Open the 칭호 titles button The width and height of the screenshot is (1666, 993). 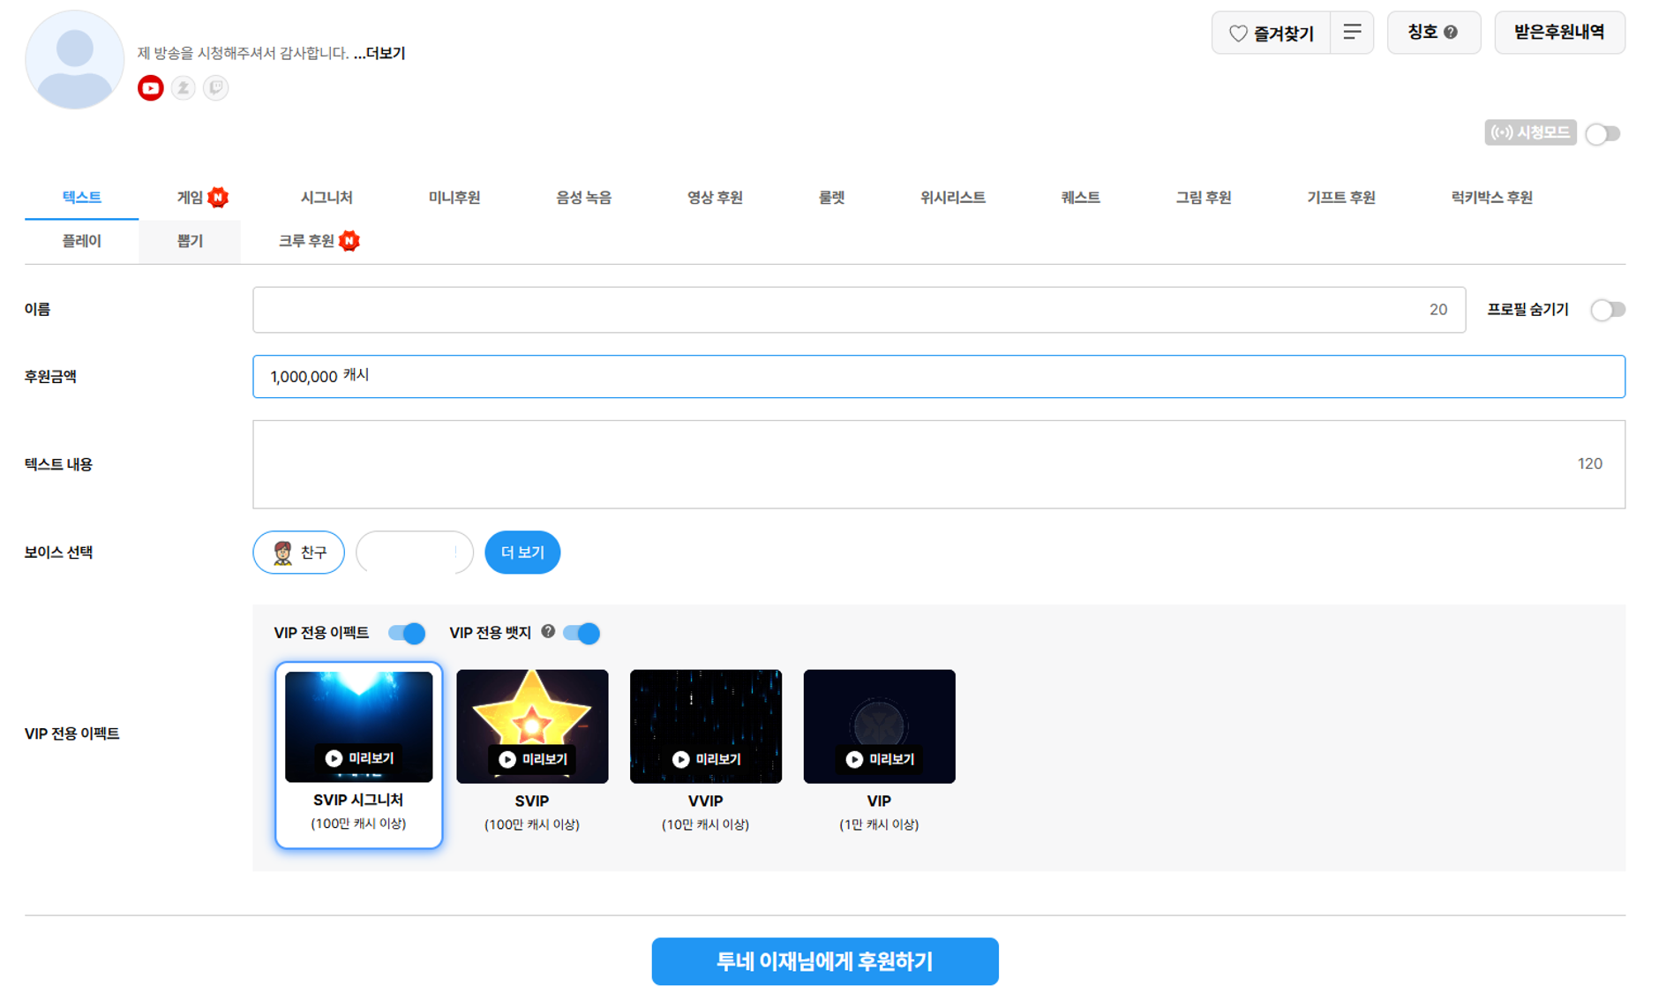click(x=1433, y=33)
